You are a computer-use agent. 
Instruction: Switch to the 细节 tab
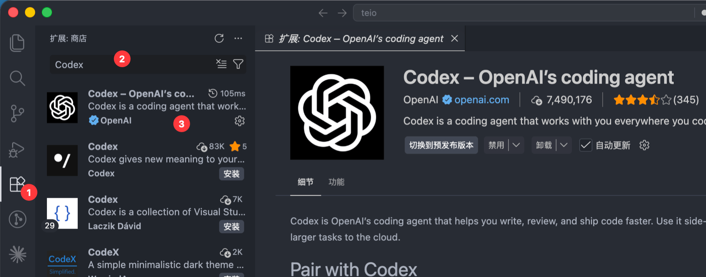click(x=306, y=182)
